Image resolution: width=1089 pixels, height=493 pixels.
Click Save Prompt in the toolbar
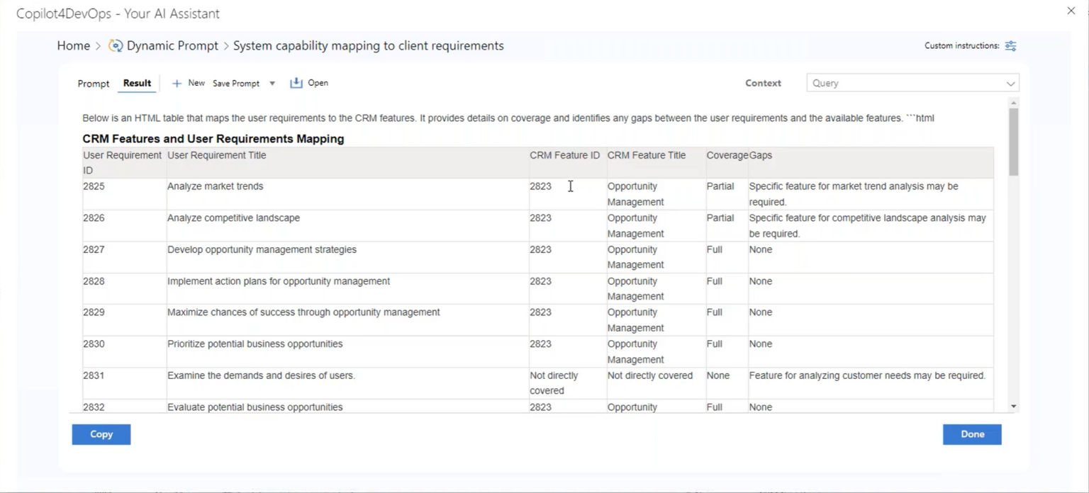236,83
